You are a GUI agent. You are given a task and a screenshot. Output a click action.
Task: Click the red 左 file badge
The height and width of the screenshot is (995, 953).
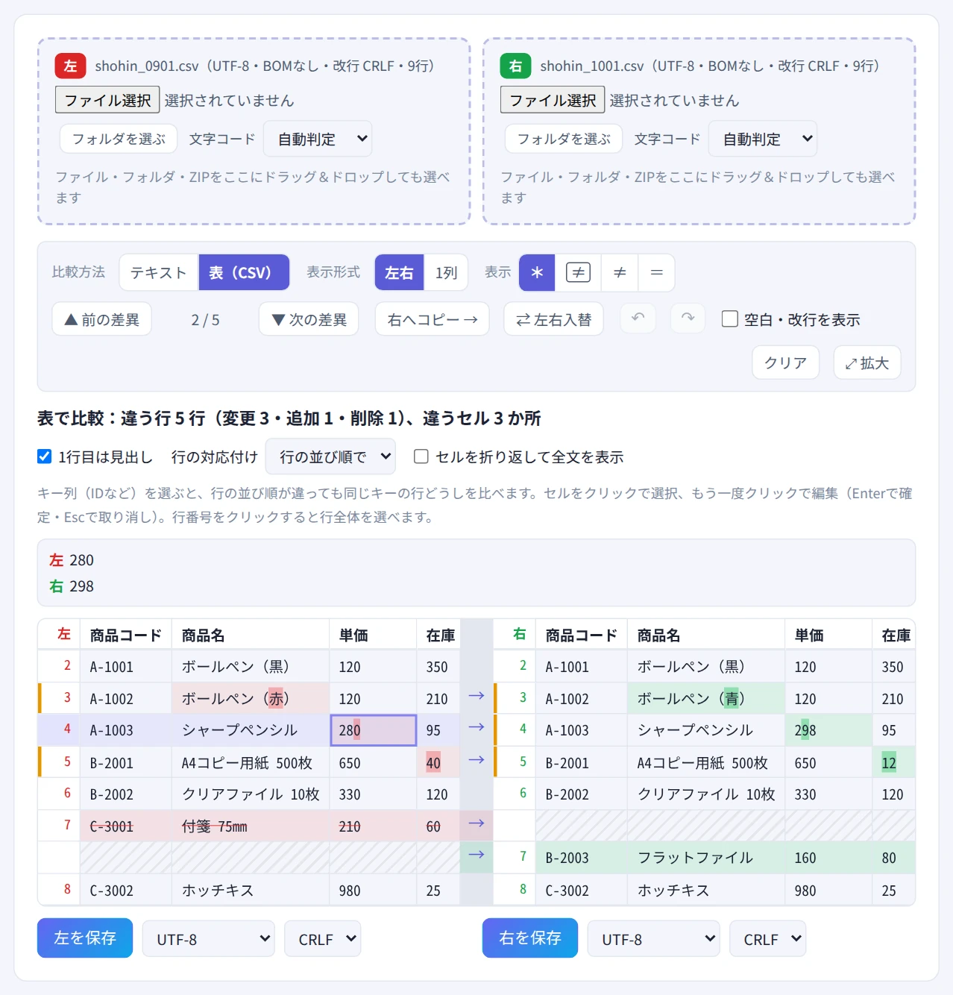tap(70, 66)
